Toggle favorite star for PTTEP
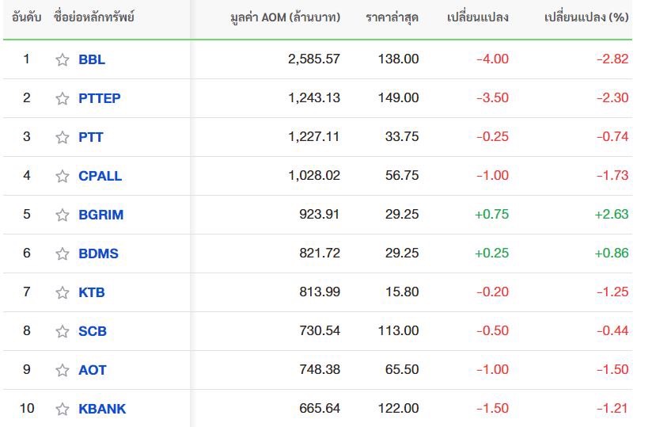 coord(63,98)
